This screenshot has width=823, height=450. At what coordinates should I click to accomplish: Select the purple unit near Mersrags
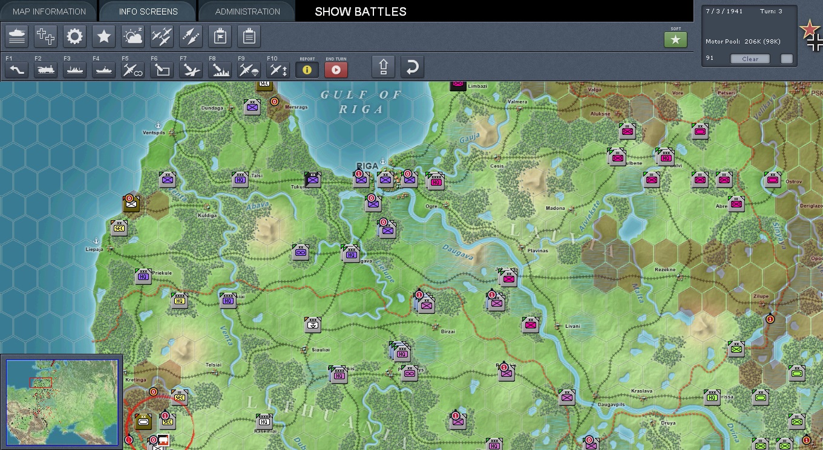point(252,107)
